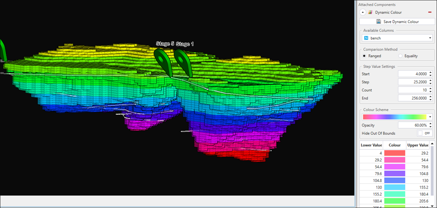Adjust the Count value spinner arrows
The width and height of the screenshot is (437, 208).
coord(431,90)
